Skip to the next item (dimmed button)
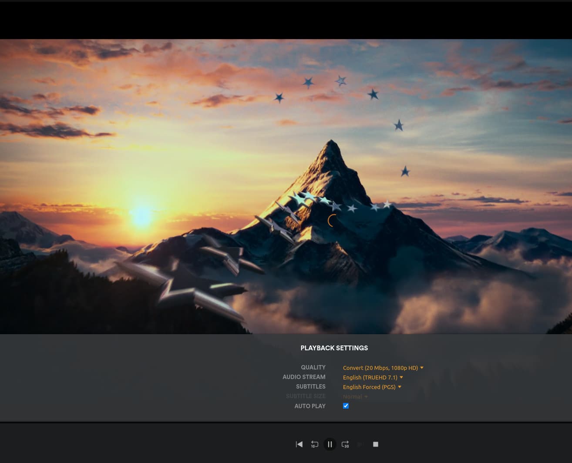The image size is (572, 463). tap(360, 444)
